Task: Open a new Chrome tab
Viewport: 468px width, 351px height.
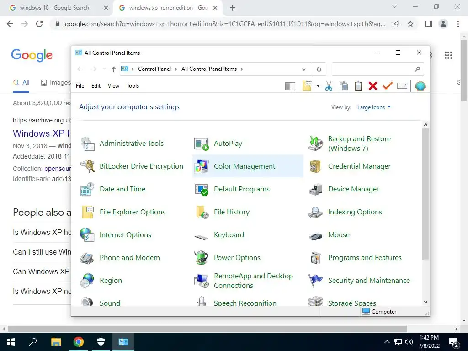Action: (233, 8)
